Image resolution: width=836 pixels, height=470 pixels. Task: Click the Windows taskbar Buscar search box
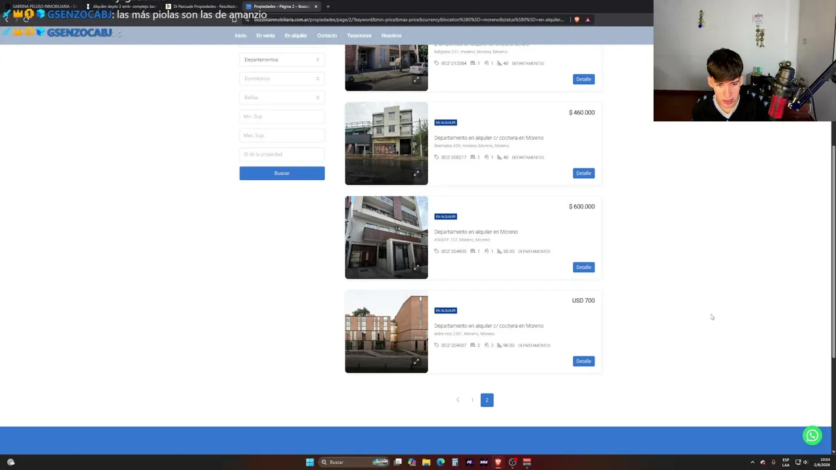pos(353,462)
